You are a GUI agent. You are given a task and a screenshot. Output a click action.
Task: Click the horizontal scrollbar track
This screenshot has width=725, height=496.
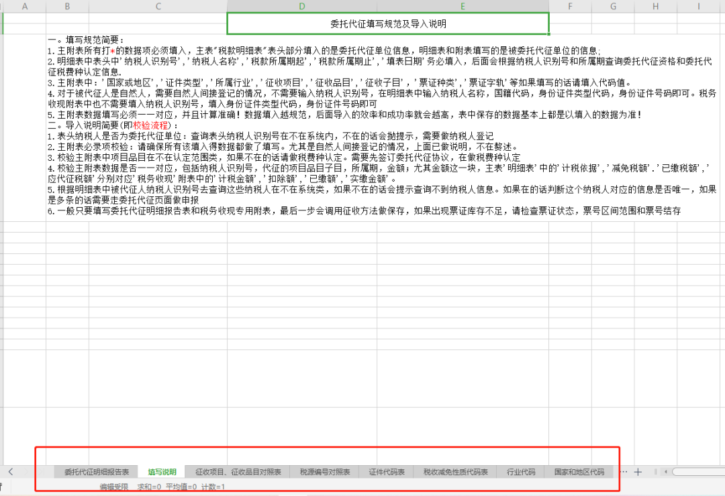(698, 472)
